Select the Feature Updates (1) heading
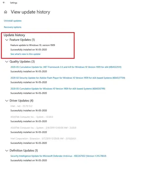 click(22, 40)
